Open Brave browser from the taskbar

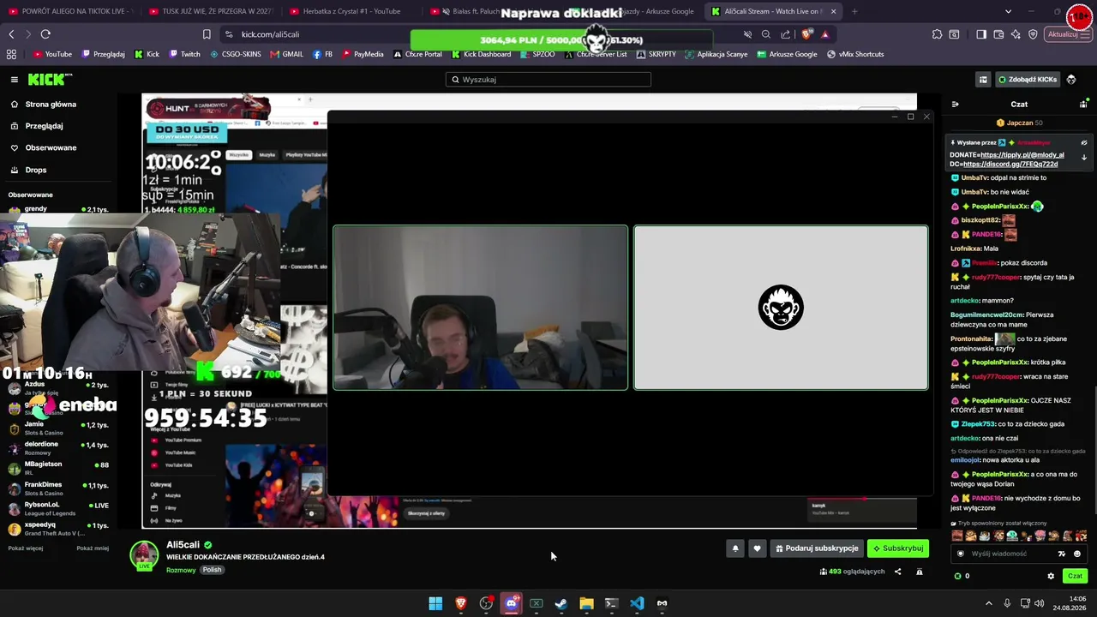point(461,603)
